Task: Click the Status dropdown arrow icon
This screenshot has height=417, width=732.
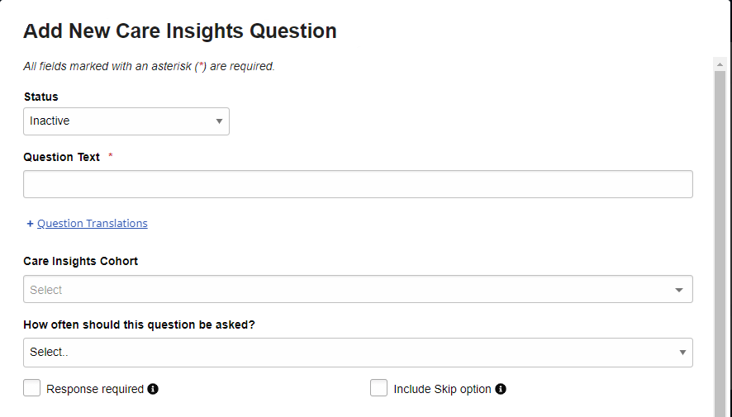Action: pos(219,121)
